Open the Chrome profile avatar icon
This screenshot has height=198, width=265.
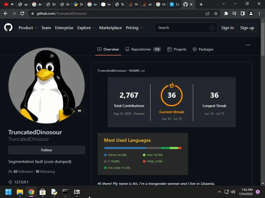point(251,13)
